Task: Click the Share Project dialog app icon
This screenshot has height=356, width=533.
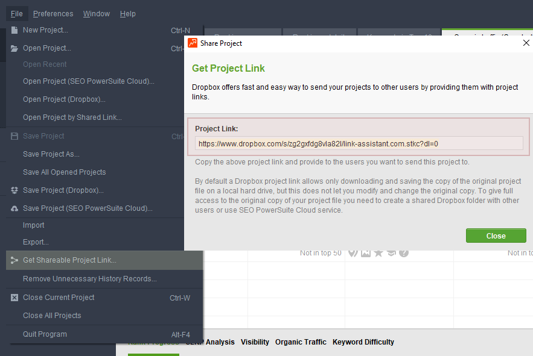Action: click(x=193, y=43)
